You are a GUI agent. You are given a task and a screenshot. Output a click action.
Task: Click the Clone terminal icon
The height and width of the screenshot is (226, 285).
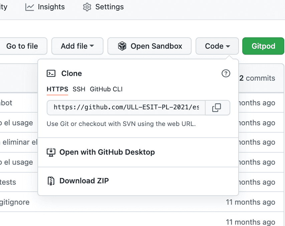[51, 73]
